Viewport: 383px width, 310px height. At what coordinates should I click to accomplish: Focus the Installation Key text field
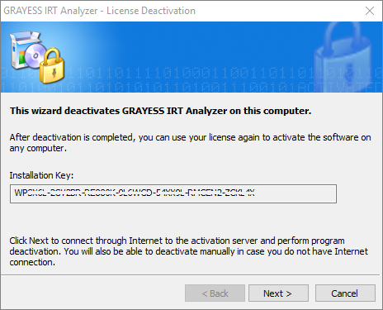click(x=173, y=193)
